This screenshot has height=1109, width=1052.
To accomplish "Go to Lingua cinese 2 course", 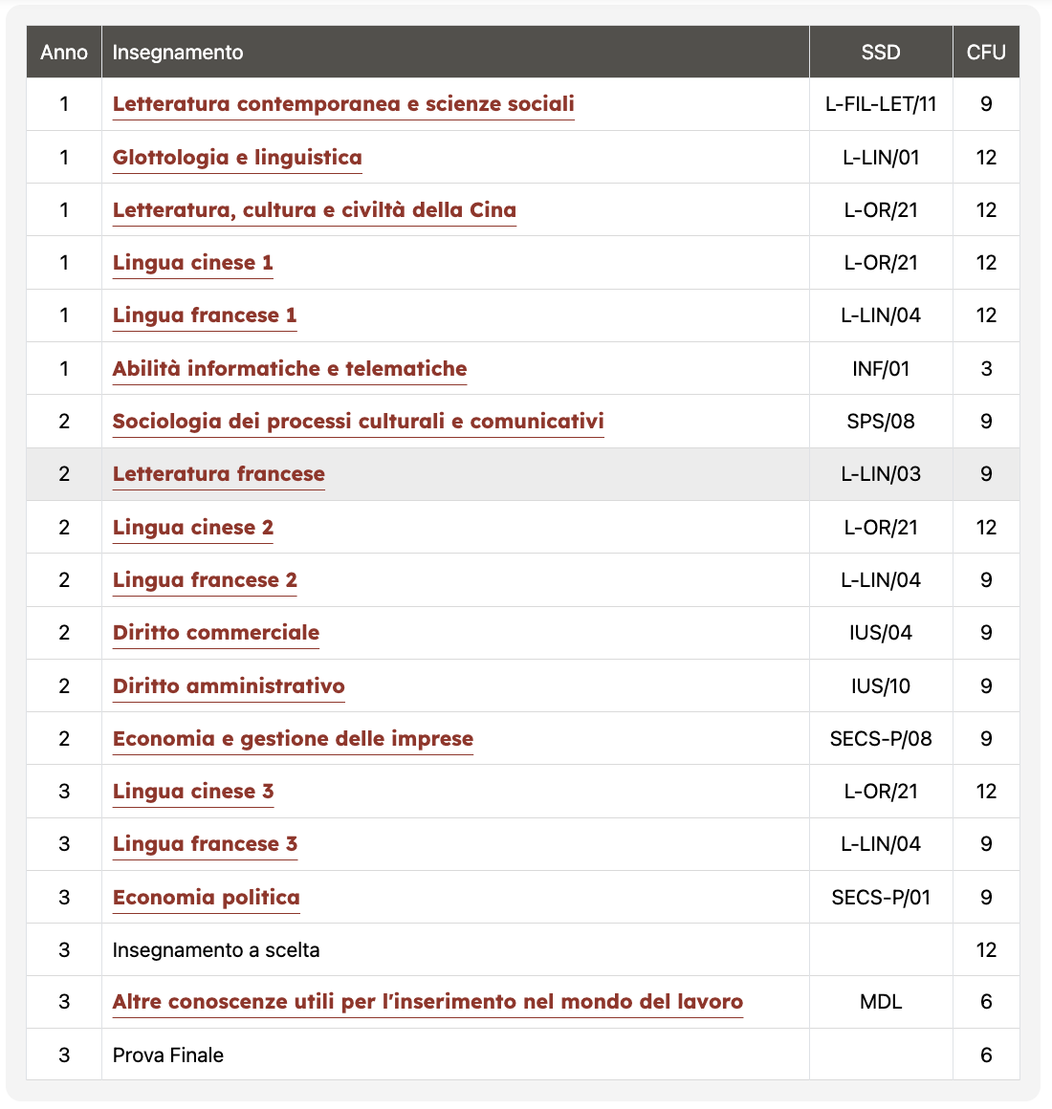I will pyautogui.click(x=192, y=528).
